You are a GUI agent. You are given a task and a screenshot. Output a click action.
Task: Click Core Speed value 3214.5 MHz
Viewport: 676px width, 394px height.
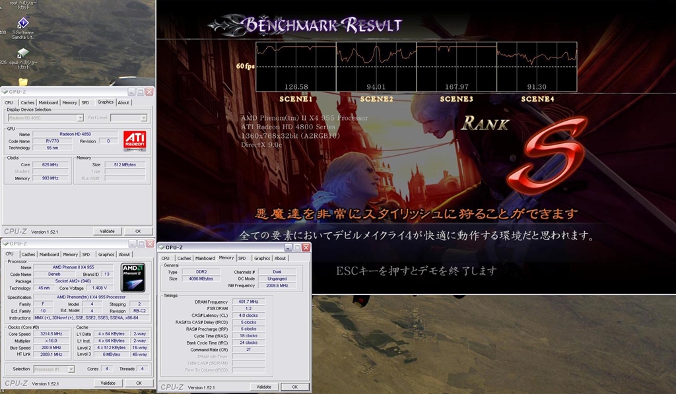51,334
